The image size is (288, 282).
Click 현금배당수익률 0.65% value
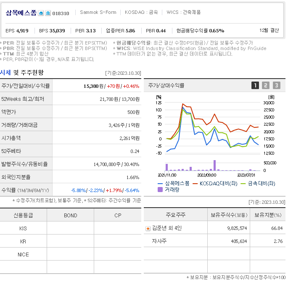pyautogui.click(x=217, y=31)
